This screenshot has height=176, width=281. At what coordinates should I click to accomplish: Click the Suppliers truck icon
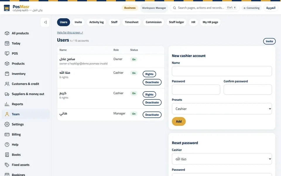(x=7, y=94)
